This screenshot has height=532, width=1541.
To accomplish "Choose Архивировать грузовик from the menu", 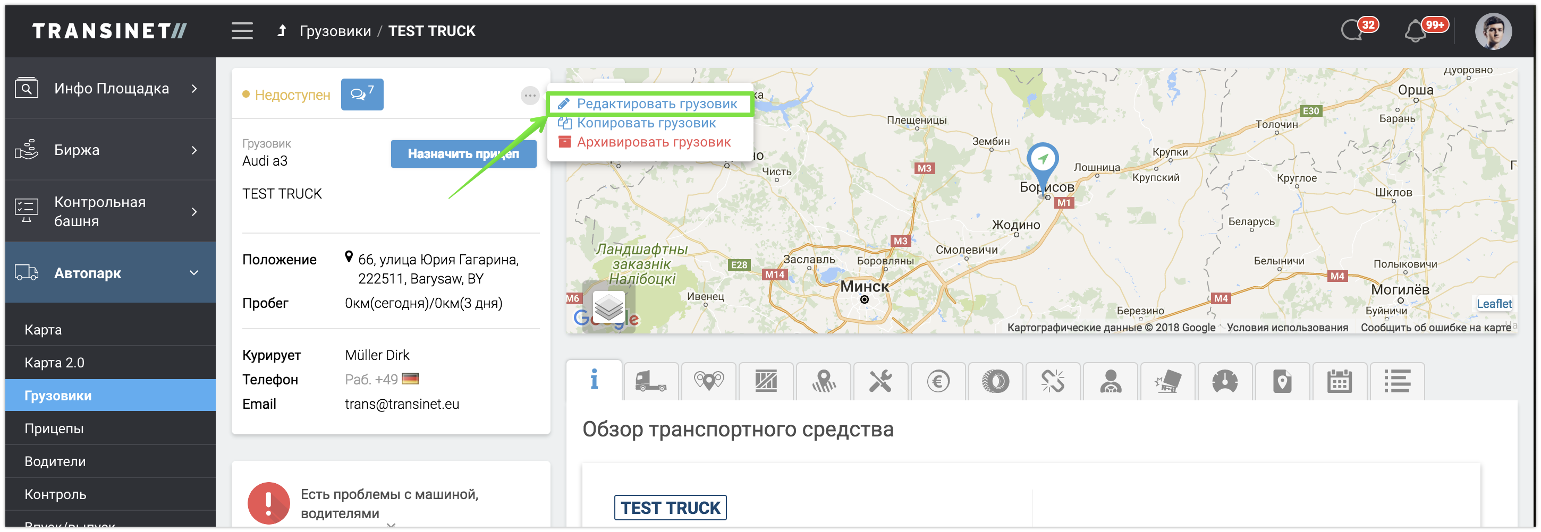I will [653, 142].
